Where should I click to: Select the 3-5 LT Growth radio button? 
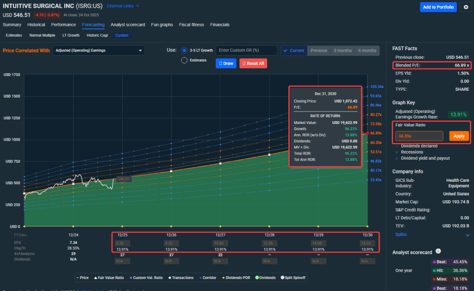(184, 50)
